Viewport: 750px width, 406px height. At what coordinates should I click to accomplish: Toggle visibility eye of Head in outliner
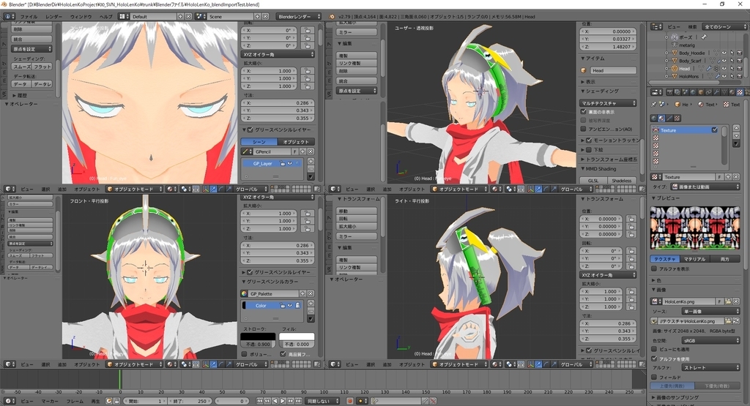click(724, 68)
